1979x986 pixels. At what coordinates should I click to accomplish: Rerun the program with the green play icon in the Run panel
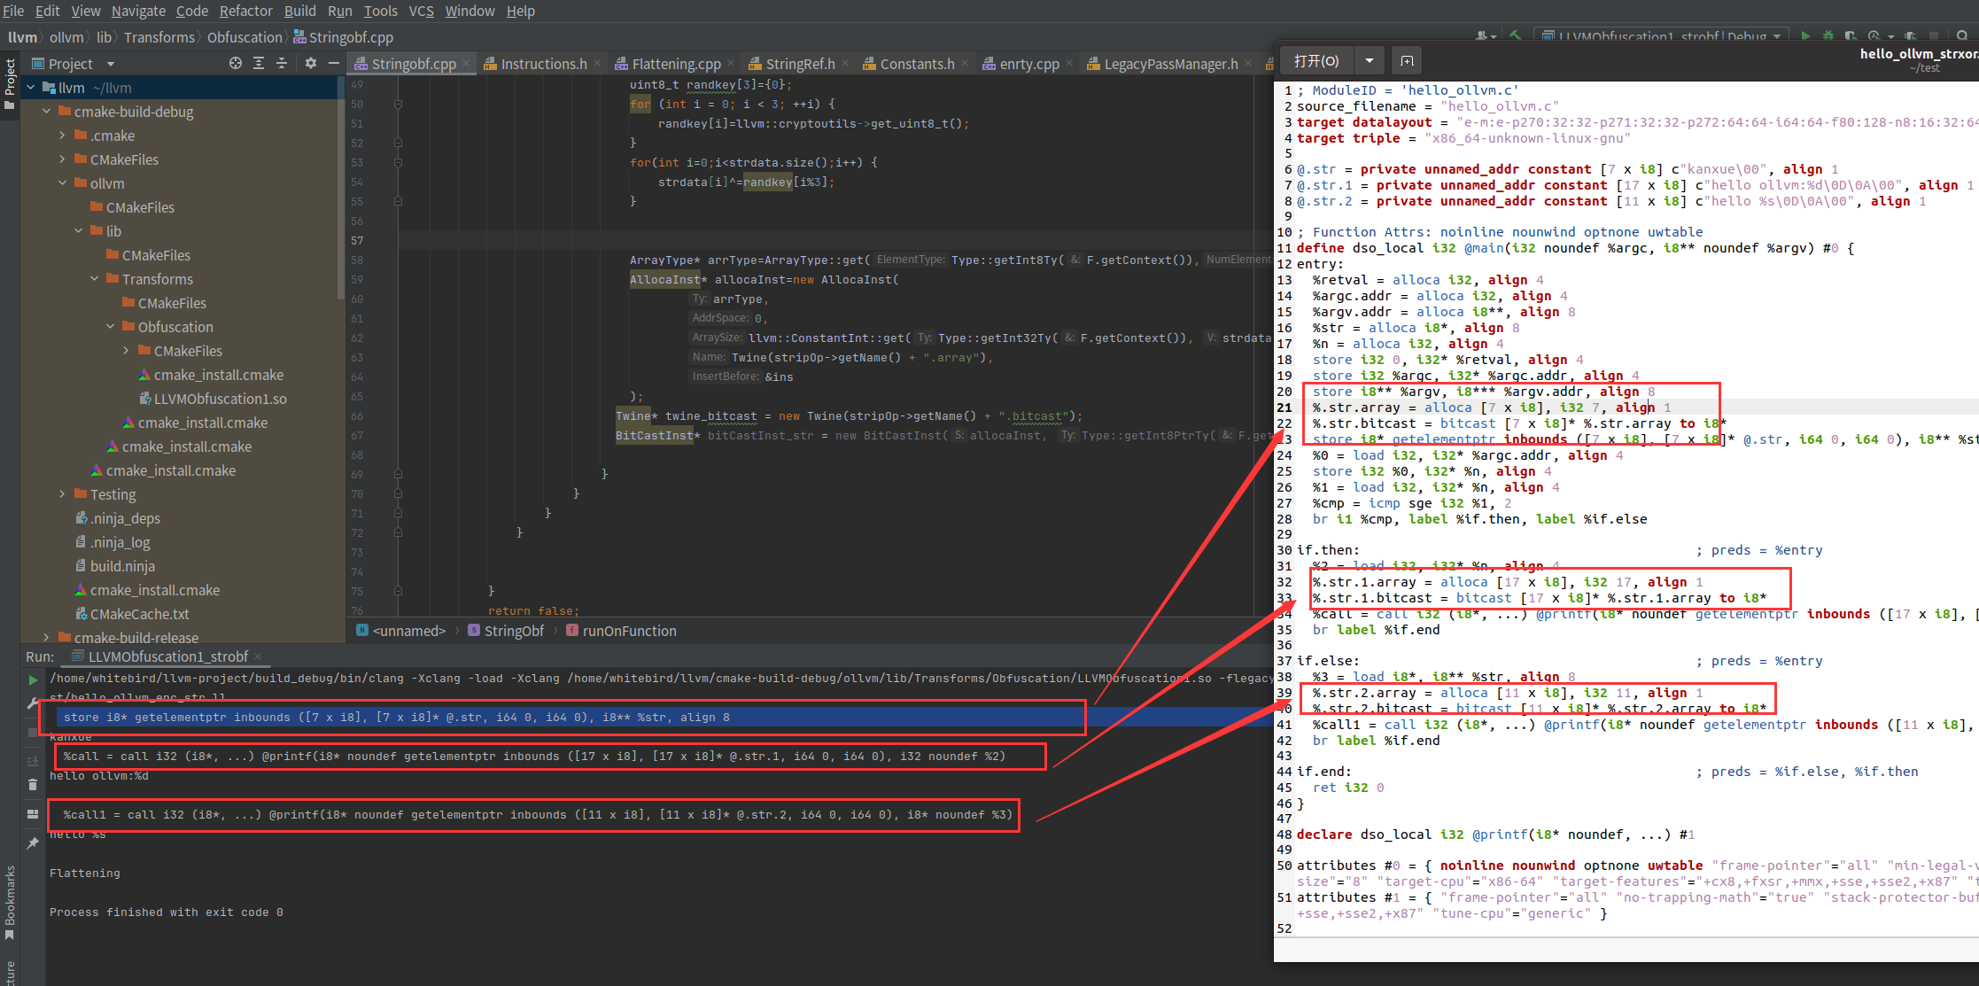click(33, 680)
